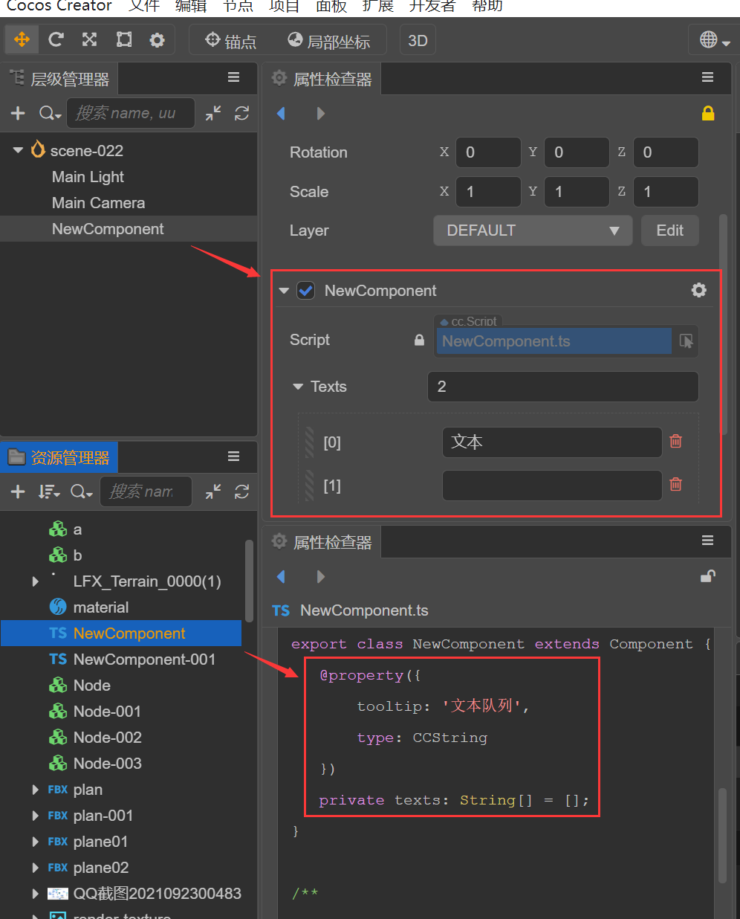This screenshot has height=919, width=740.
Task: Open the 帮助 menu
Action: point(487,6)
